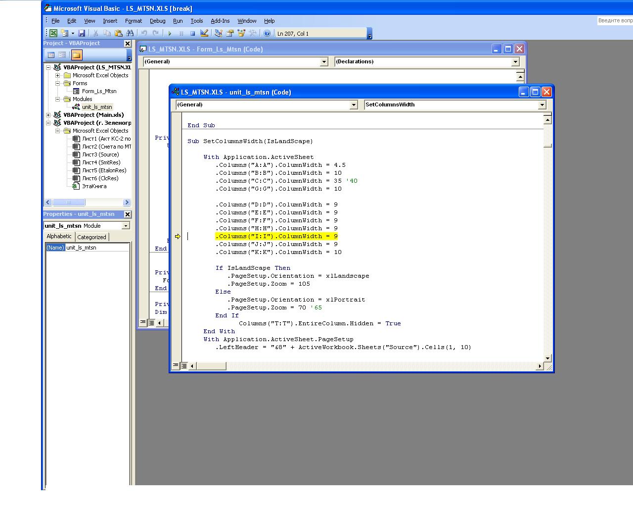Open the Toolbox hammer-wrench icon
The width and height of the screenshot is (633, 507).
252,33
